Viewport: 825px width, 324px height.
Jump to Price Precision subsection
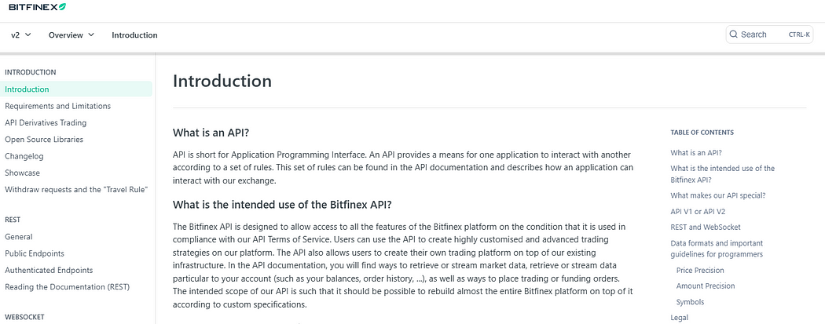pyautogui.click(x=700, y=271)
